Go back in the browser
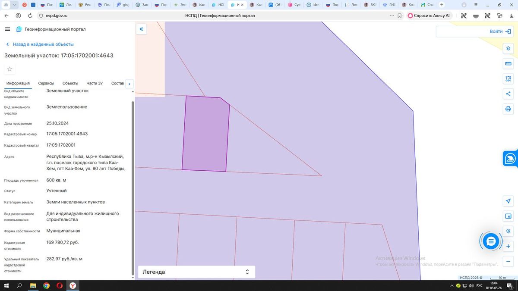Image resolution: width=518 pixels, height=291 pixels. pos(6,16)
